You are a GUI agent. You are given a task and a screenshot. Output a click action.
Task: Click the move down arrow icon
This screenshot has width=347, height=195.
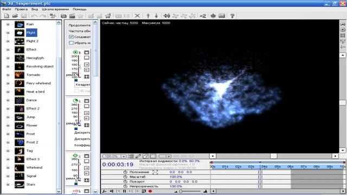(156, 16)
